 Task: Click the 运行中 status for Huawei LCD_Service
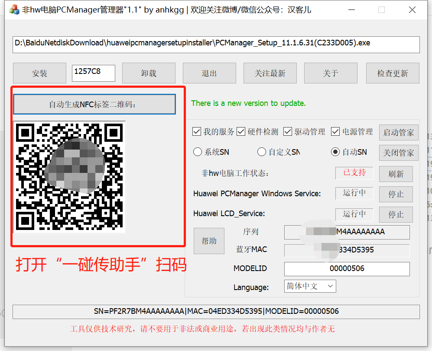click(354, 214)
